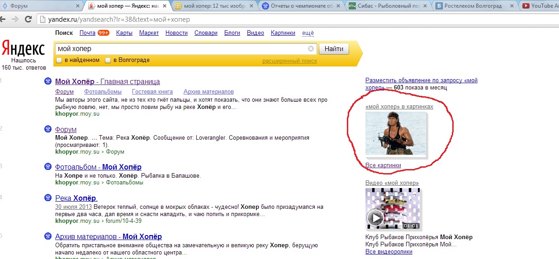Enable the 'в найденном' checkbox
559x259 pixels.
pos(59,60)
